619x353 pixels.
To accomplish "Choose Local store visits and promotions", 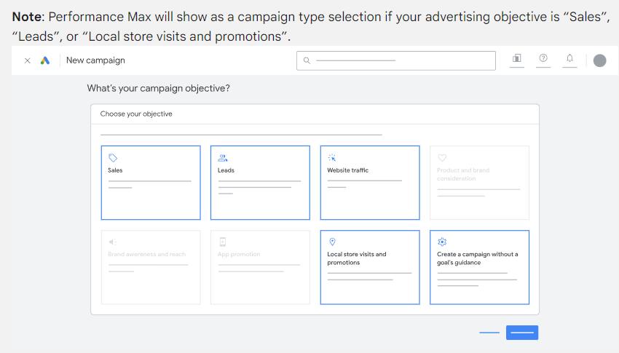I will click(370, 267).
